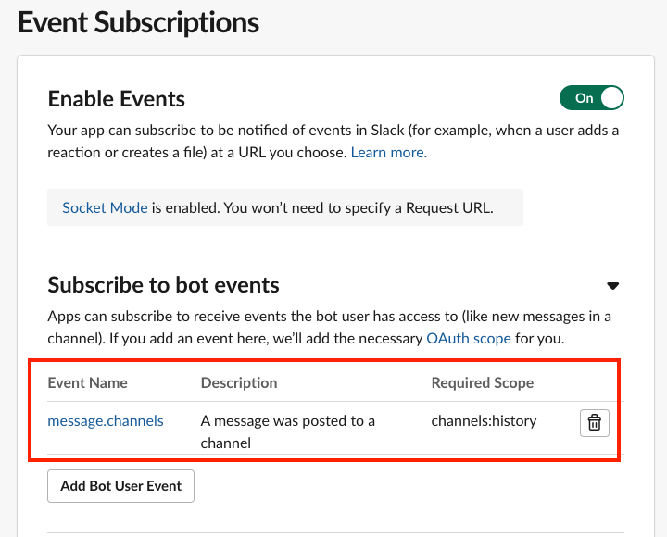This screenshot has width=667, height=537.
Task: Open the message.channels event link
Action: coord(106,421)
